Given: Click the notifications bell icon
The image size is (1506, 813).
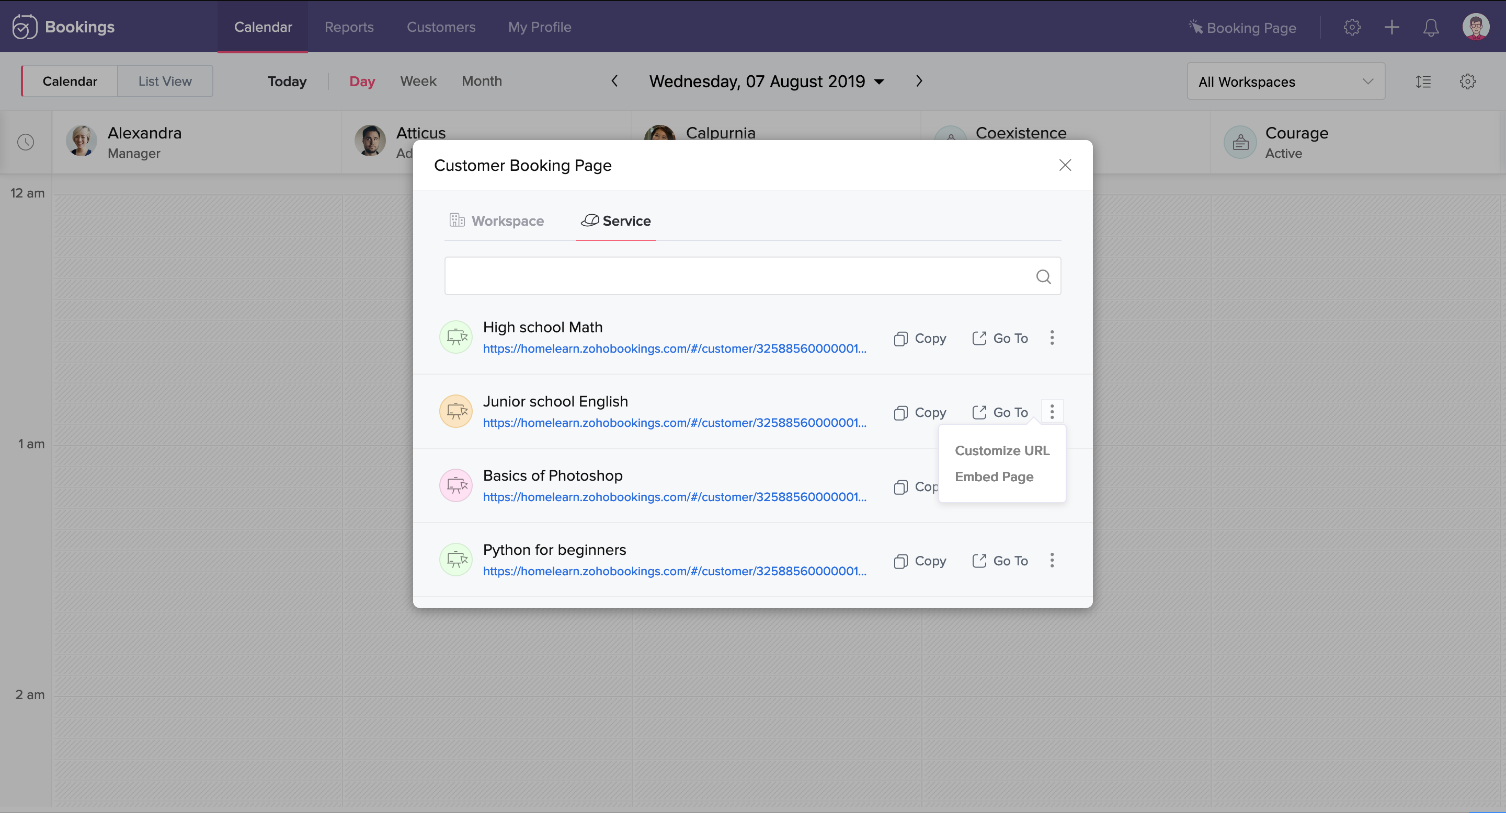Looking at the screenshot, I should click(1431, 28).
